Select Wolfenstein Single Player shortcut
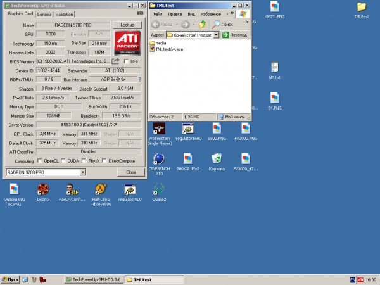 pos(159,134)
